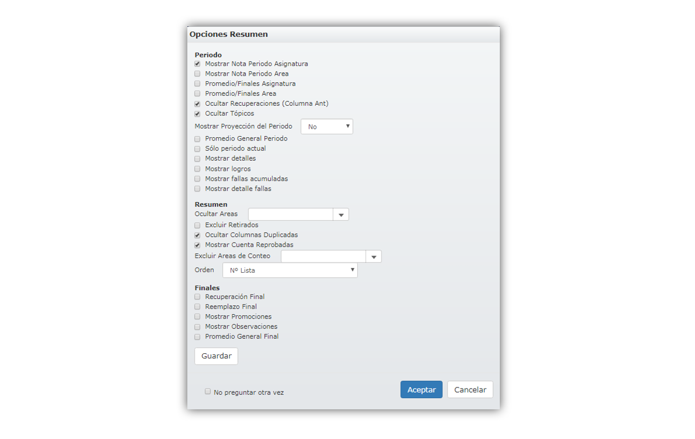The height and width of the screenshot is (439, 695).
Task: Uncheck Ocultar Tópicos checkbox
Action: [x=197, y=114]
